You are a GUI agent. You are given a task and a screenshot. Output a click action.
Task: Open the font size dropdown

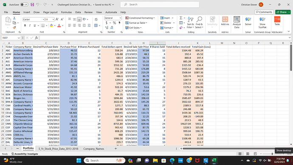53,20
